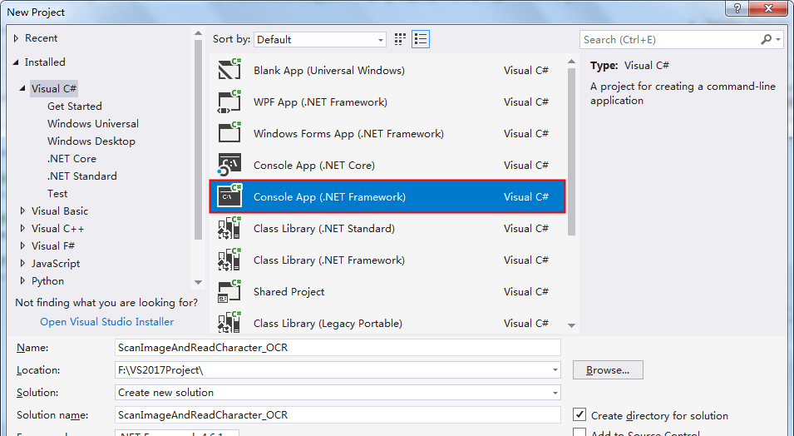This screenshot has height=436, width=794.
Task: Click the Class Library (.NET Standard) icon
Action: pos(229,228)
